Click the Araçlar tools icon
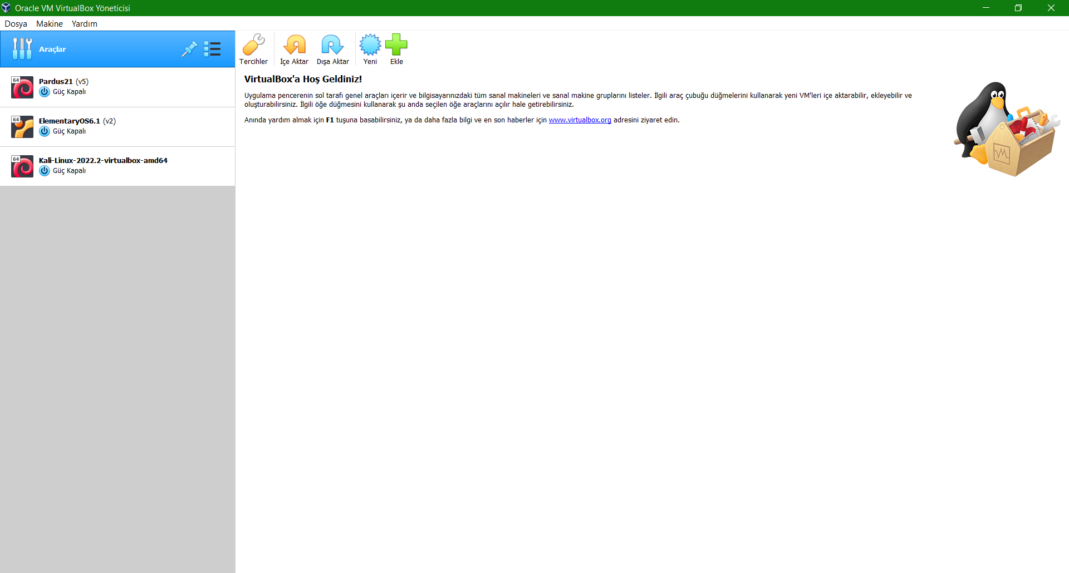Image resolution: width=1069 pixels, height=573 pixels. [x=22, y=49]
